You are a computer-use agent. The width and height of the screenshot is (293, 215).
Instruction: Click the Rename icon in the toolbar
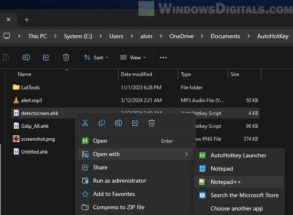26,57
